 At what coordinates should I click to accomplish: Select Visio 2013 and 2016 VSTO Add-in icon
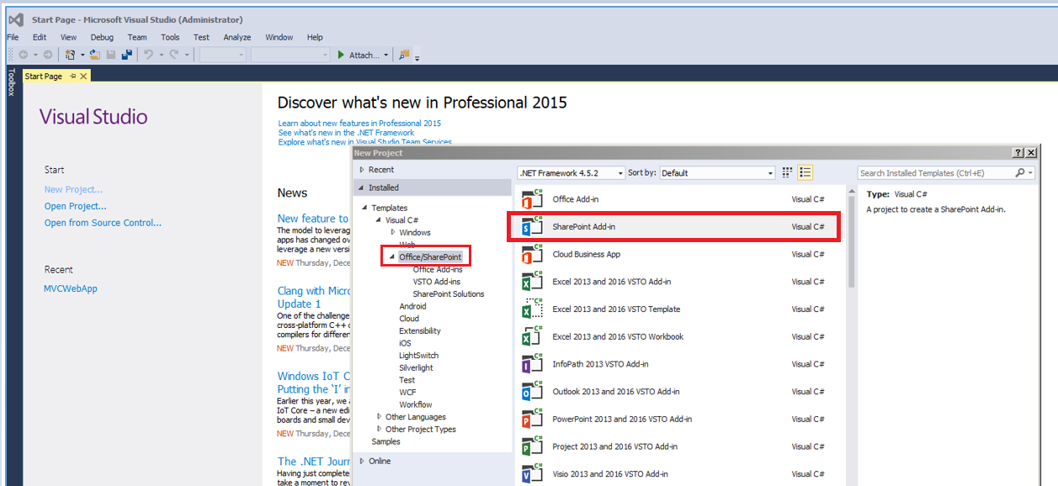tap(532, 474)
